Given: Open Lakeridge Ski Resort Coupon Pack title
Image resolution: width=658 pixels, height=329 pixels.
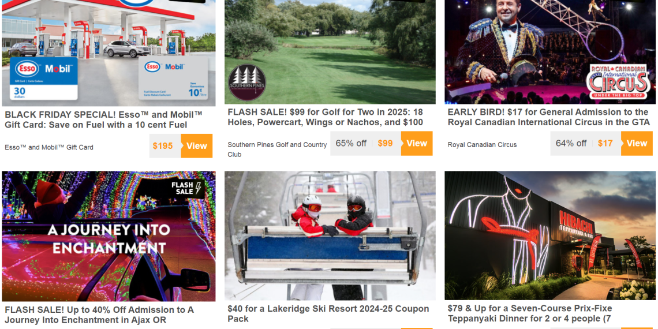Looking at the screenshot, I should 328,313.
